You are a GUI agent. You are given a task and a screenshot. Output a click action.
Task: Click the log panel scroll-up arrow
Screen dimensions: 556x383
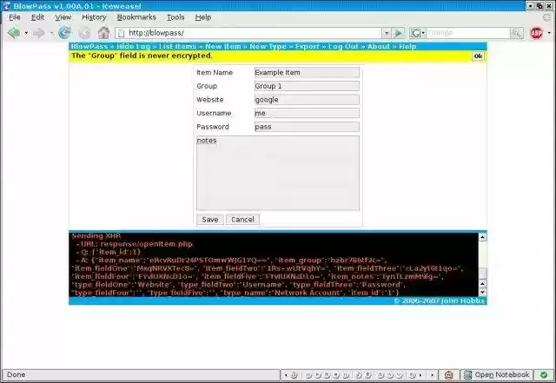click(x=483, y=237)
